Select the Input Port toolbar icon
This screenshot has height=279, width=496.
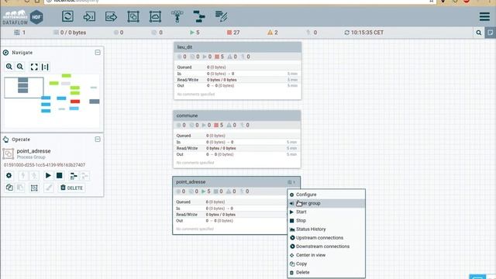89,16
